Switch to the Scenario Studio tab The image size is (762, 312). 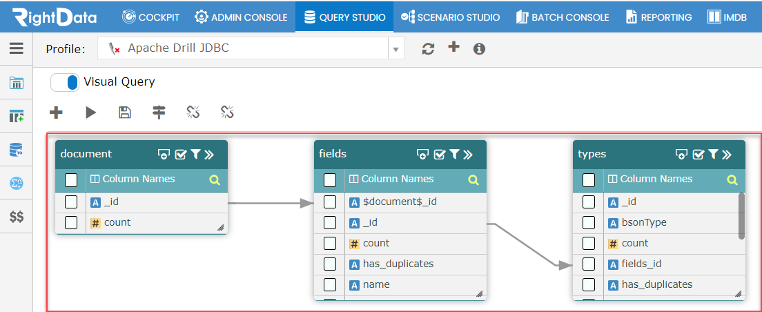click(x=451, y=17)
